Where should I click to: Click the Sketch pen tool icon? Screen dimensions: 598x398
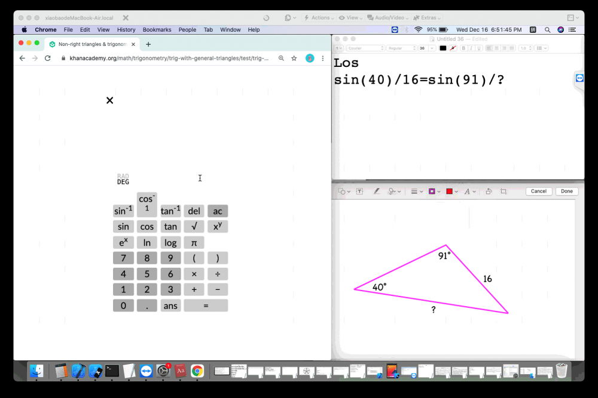click(377, 192)
